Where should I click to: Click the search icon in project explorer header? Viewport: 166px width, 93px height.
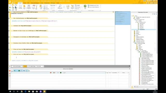click(153, 14)
